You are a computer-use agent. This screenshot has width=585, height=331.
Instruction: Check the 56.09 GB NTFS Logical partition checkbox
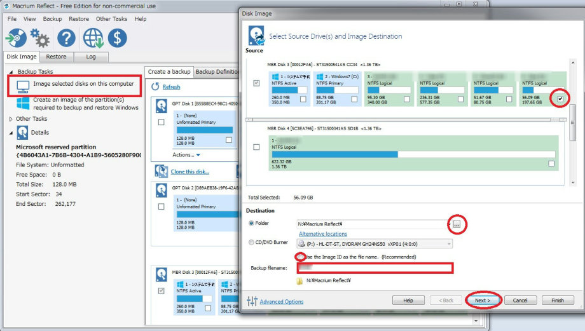(559, 99)
